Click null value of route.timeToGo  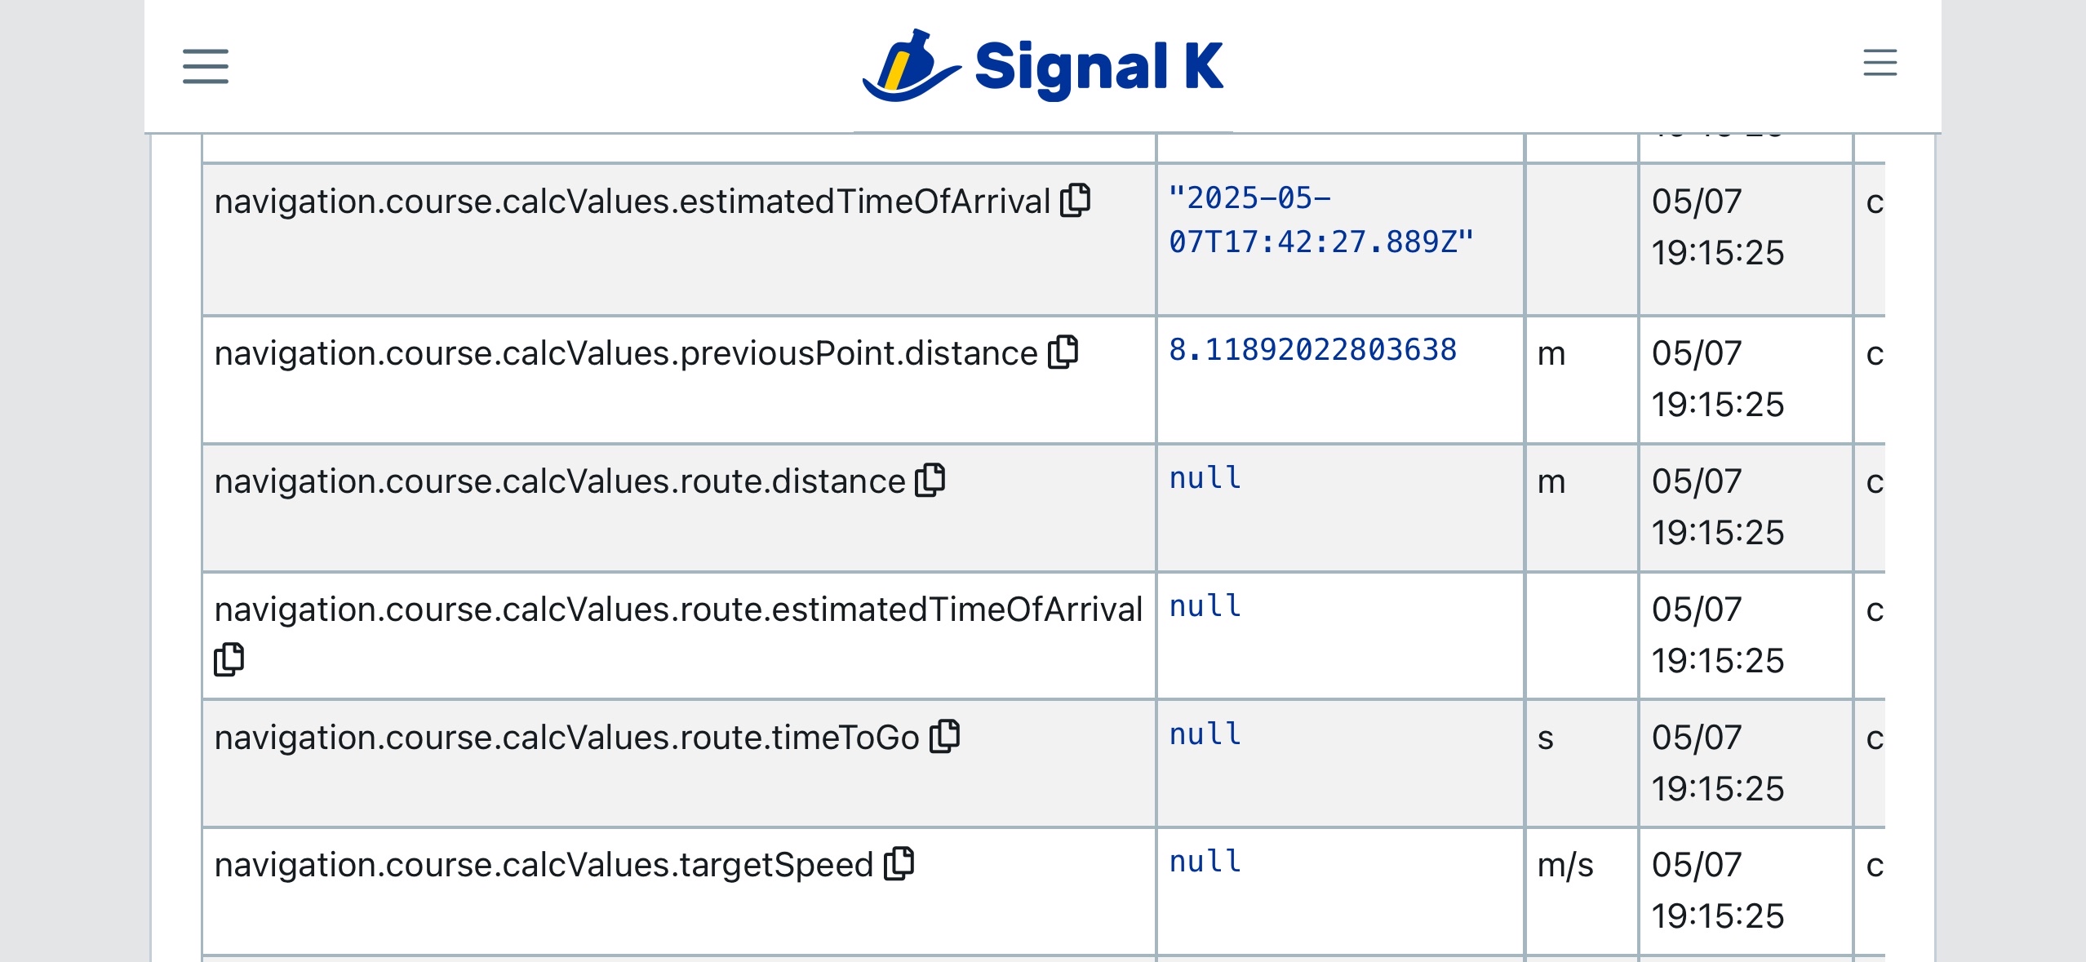click(x=1205, y=734)
